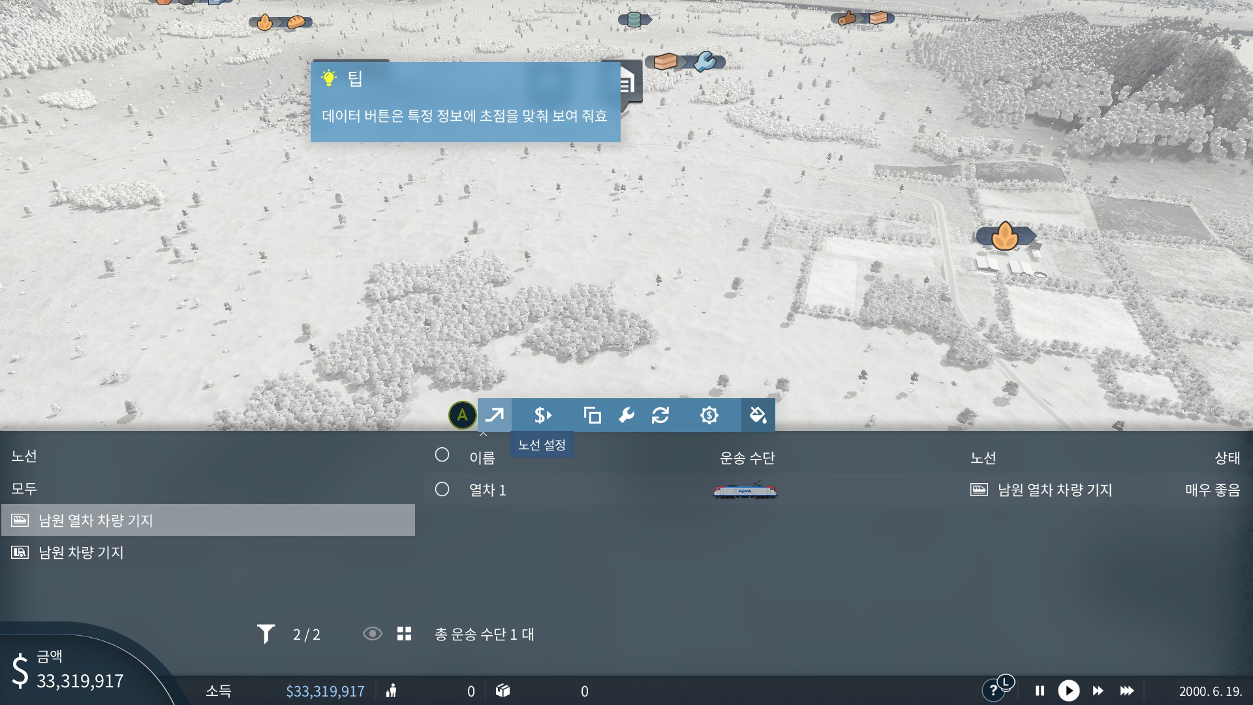This screenshot has height=705, width=1253.
Task: Click the 매우 좋음 status text
Action: 1213,490
